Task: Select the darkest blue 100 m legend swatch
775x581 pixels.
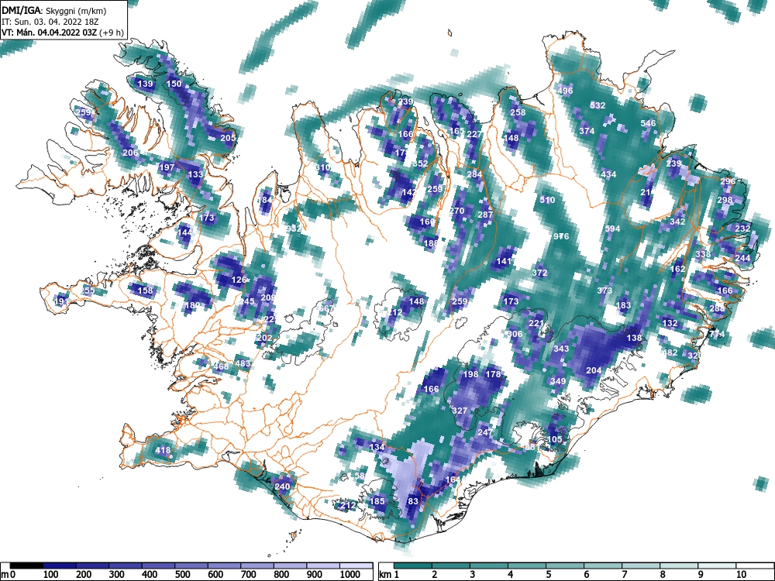Action: pyautogui.click(x=60, y=566)
